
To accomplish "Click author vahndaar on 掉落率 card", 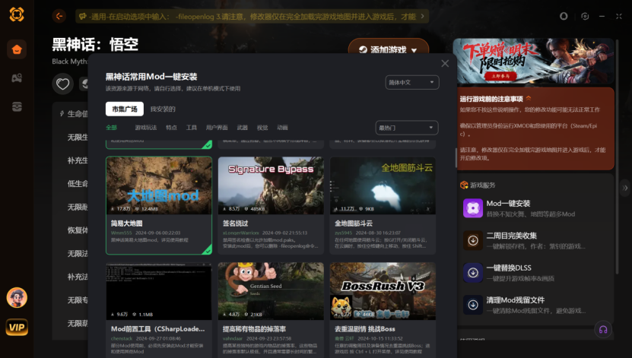I will [233, 338].
